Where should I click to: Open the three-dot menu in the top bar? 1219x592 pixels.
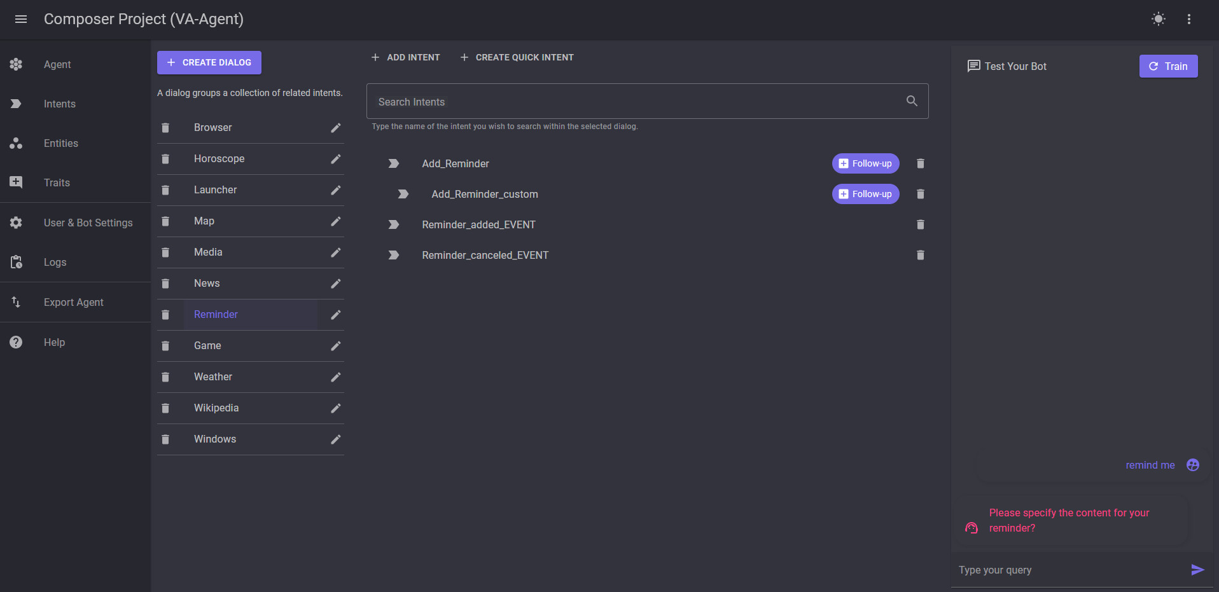click(x=1189, y=19)
